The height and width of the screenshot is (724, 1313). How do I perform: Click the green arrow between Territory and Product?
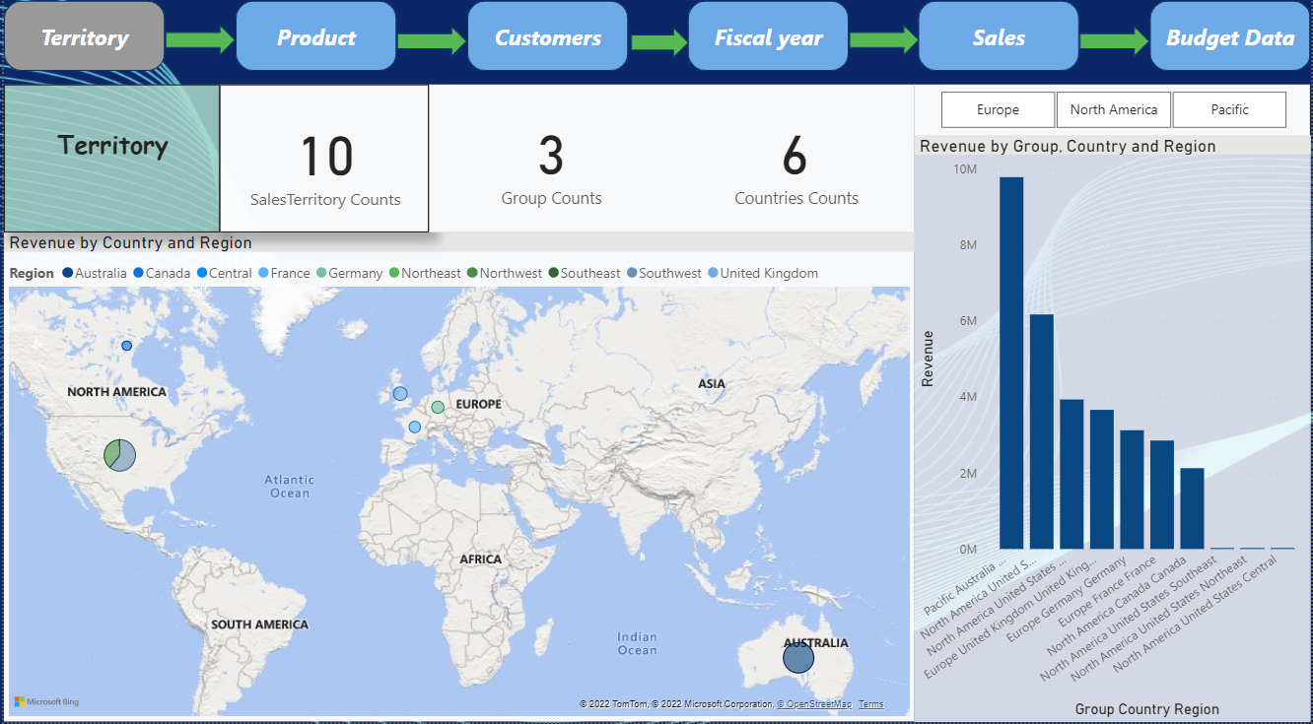click(198, 36)
